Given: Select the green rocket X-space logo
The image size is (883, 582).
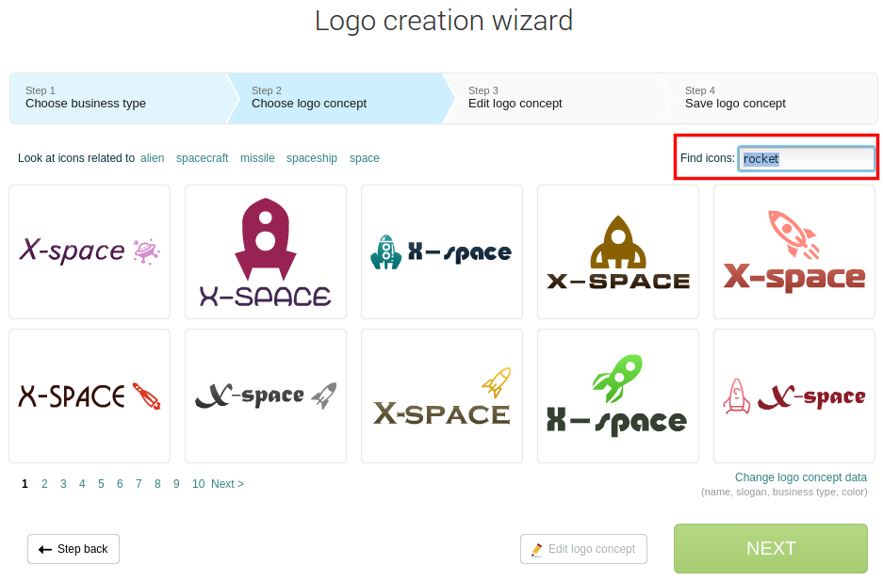Looking at the screenshot, I should (618, 396).
